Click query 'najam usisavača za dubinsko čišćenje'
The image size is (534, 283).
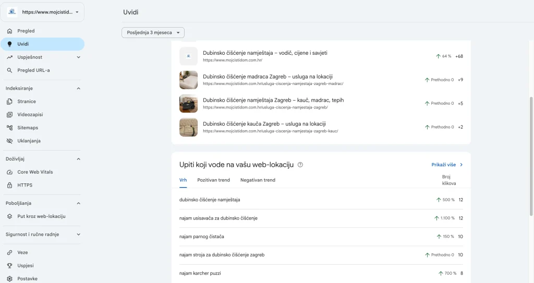tap(219, 218)
